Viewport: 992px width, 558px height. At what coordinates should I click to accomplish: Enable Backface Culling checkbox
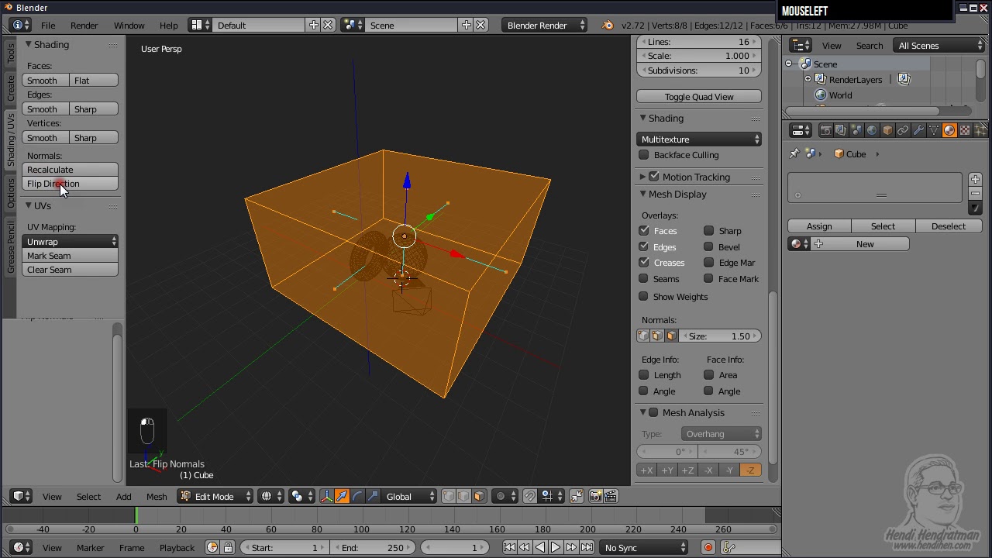point(644,155)
